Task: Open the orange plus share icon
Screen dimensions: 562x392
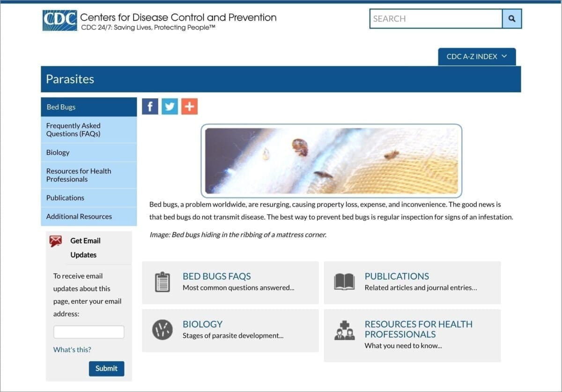Action: coord(189,106)
